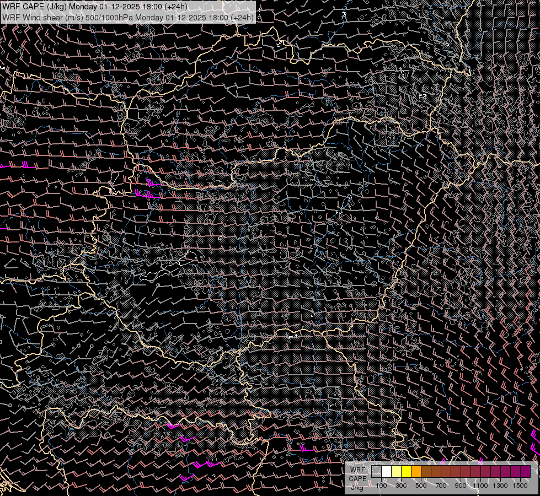Click the legend label 700

[x=441, y=486]
